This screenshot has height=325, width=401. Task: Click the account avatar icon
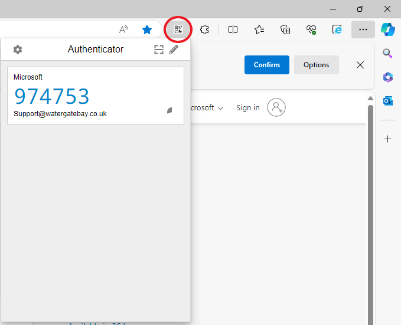click(276, 107)
